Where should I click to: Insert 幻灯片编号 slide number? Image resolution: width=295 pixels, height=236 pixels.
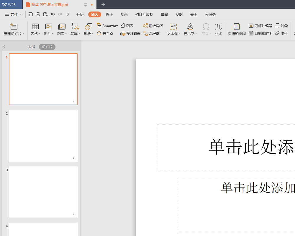coord(260,25)
